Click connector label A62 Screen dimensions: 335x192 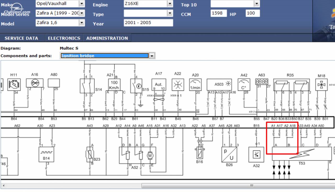[x=17, y=126]
